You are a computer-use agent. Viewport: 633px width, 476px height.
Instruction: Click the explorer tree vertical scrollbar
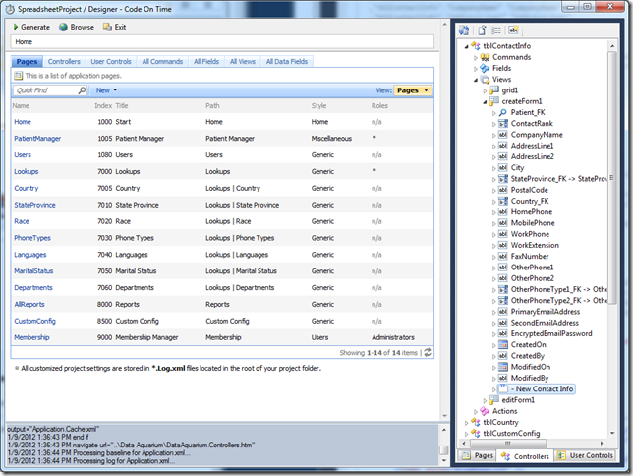(612, 177)
